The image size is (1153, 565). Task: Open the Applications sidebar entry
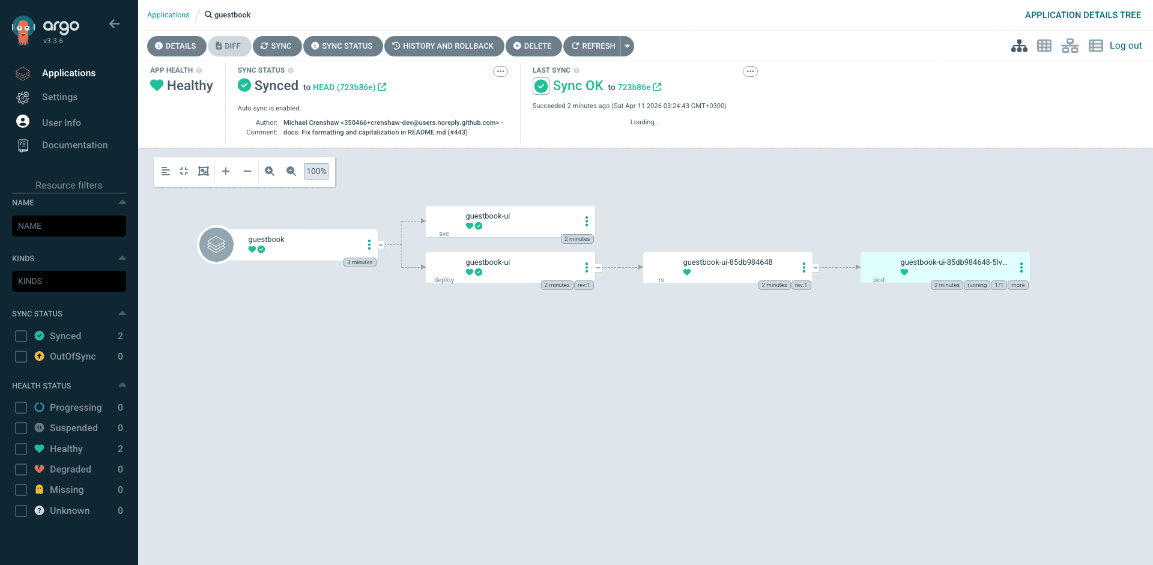click(x=68, y=73)
